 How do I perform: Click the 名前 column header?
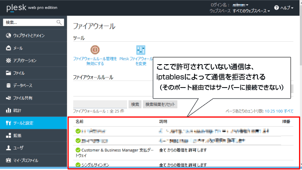(79, 122)
